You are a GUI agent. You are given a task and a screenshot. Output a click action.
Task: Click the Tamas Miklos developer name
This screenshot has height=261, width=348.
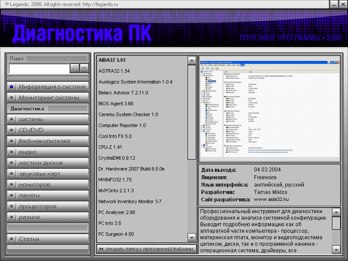(x=271, y=192)
